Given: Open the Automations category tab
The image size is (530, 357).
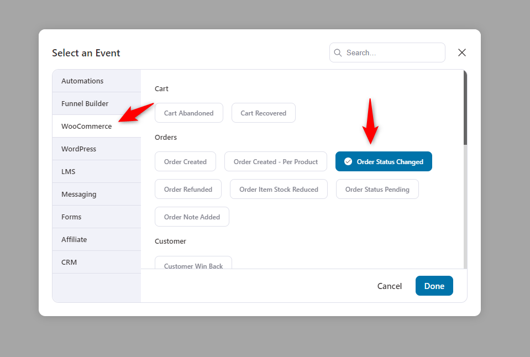Looking at the screenshot, I should (x=97, y=81).
